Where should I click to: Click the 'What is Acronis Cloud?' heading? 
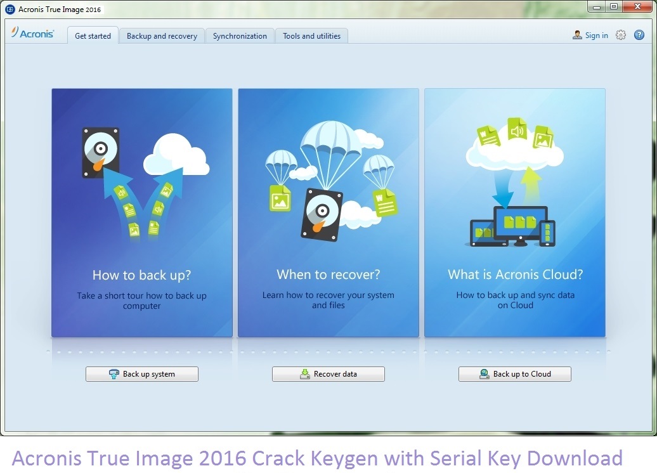(516, 275)
